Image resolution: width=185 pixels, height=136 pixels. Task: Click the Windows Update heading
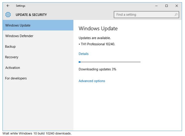98,28
